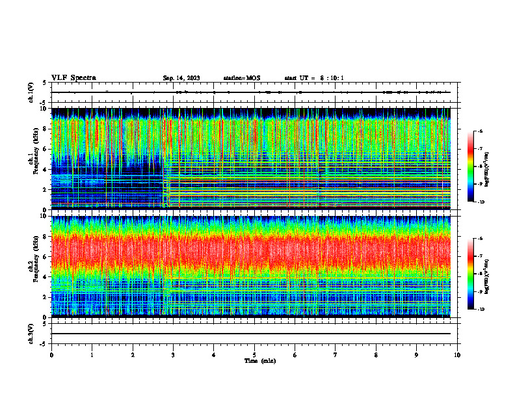This screenshot has height=398, width=515.
Task: Click the ch.2 spectrogram red noise band
Action: coord(251,250)
